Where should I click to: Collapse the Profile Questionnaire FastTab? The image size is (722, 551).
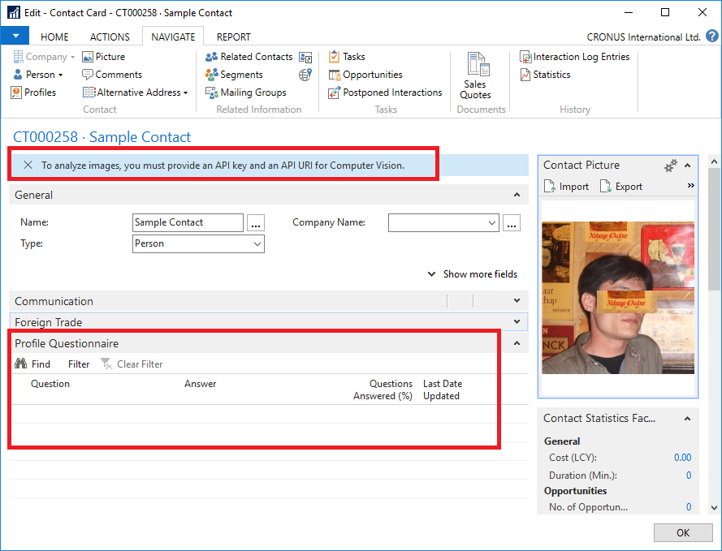pos(517,343)
